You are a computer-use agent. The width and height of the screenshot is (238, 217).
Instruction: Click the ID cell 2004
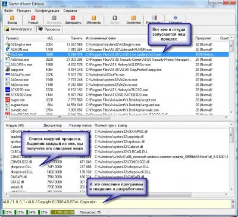(49, 44)
